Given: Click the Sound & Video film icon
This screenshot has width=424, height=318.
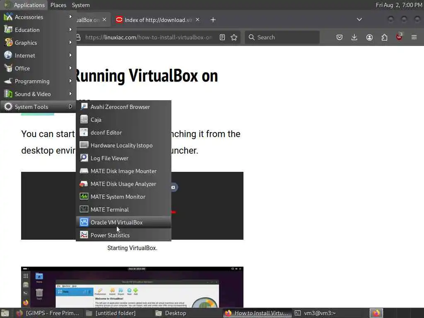Looking at the screenshot, I should [8, 94].
